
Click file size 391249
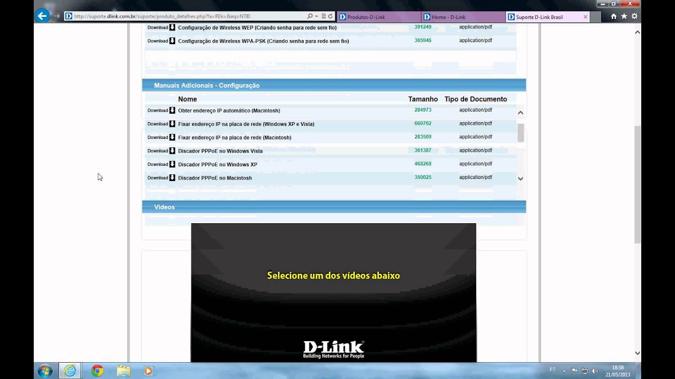(x=423, y=27)
